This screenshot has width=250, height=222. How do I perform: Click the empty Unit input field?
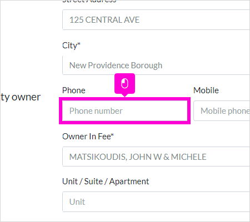156,201
